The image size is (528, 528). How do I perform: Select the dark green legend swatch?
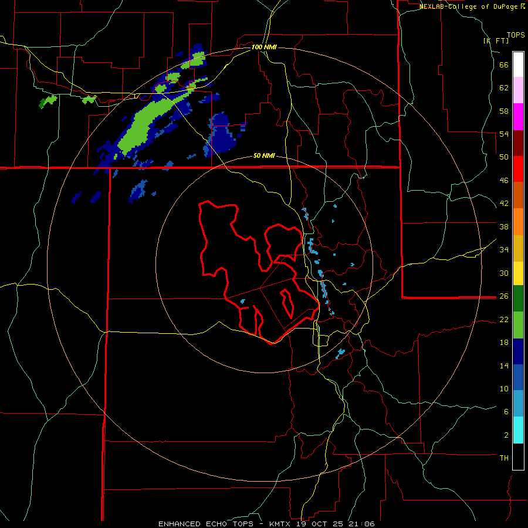pos(518,299)
